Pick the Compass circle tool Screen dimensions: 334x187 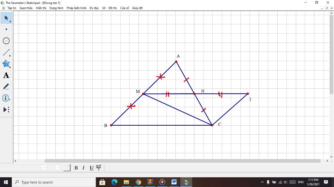(x=6, y=41)
